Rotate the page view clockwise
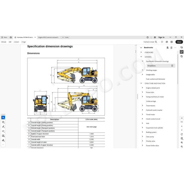Screen dimensions: 184x184 click(182, 134)
